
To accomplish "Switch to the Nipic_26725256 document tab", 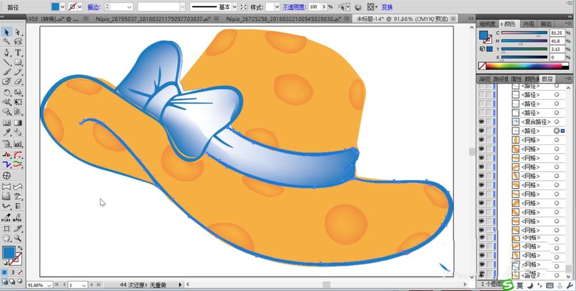I will click(282, 18).
